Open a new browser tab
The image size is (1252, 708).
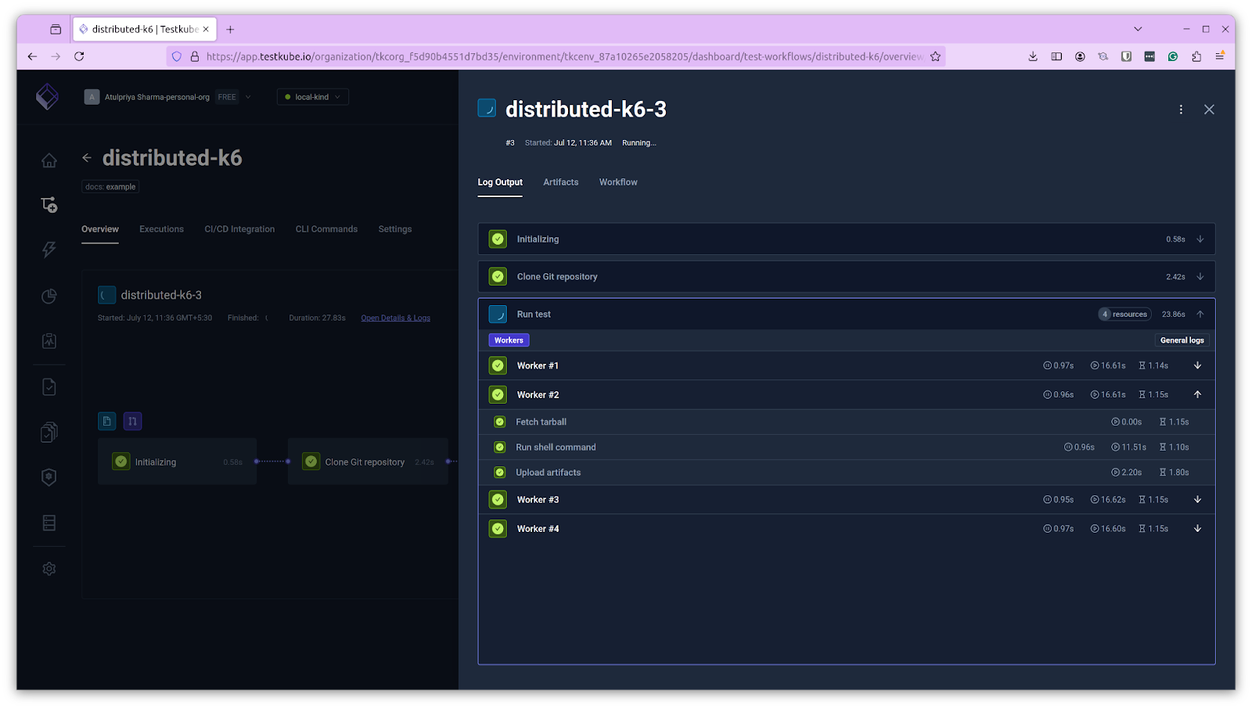pos(230,30)
